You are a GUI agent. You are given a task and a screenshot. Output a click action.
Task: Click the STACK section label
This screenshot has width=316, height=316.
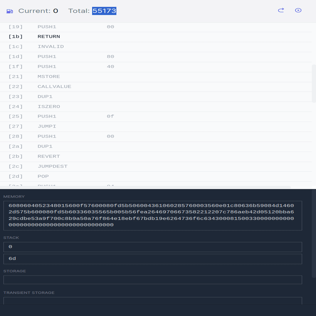coord(11,238)
